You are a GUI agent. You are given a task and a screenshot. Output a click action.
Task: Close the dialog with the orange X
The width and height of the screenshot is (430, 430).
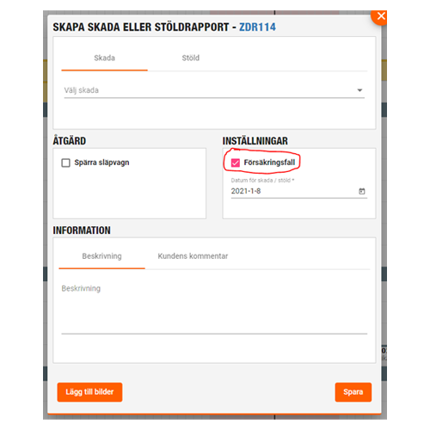click(x=380, y=16)
